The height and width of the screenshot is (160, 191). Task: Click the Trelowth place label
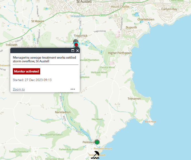(x=11, y=45)
